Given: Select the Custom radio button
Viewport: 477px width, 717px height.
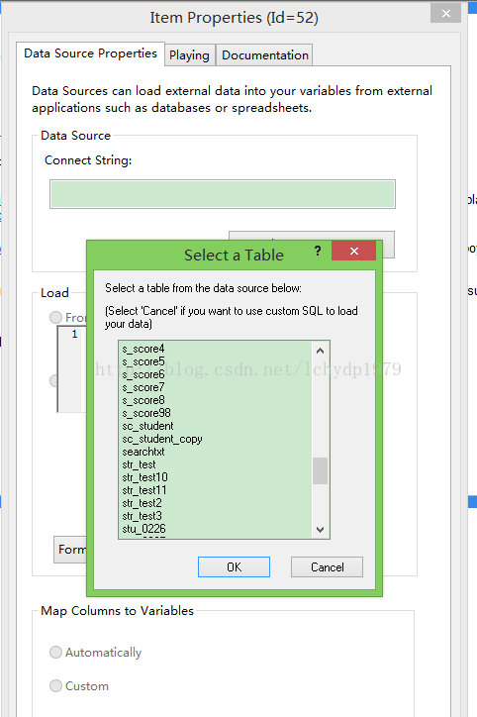Looking at the screenshot, I should click(x=55, y=686).
